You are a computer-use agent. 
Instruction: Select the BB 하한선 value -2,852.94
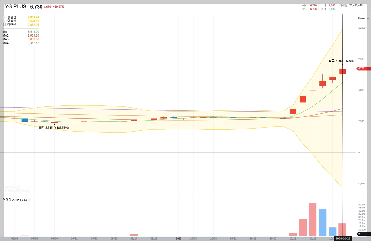tap(33, 25)
